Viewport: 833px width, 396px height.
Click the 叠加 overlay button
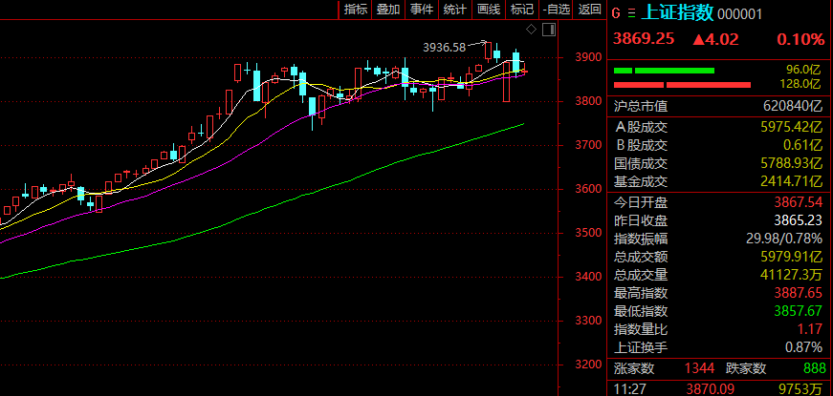388,10
